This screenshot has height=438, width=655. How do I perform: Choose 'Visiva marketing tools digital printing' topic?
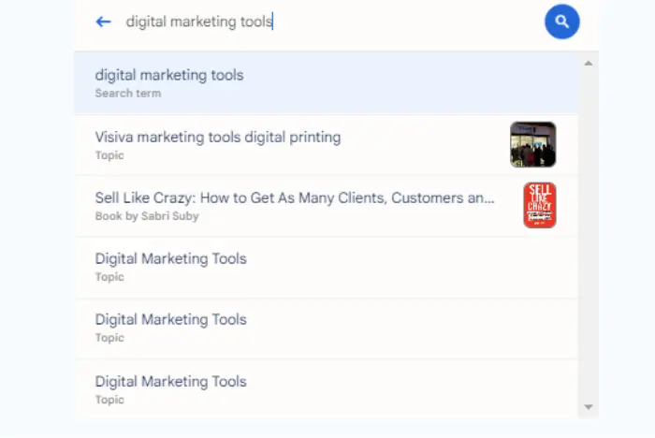point(218,138)
